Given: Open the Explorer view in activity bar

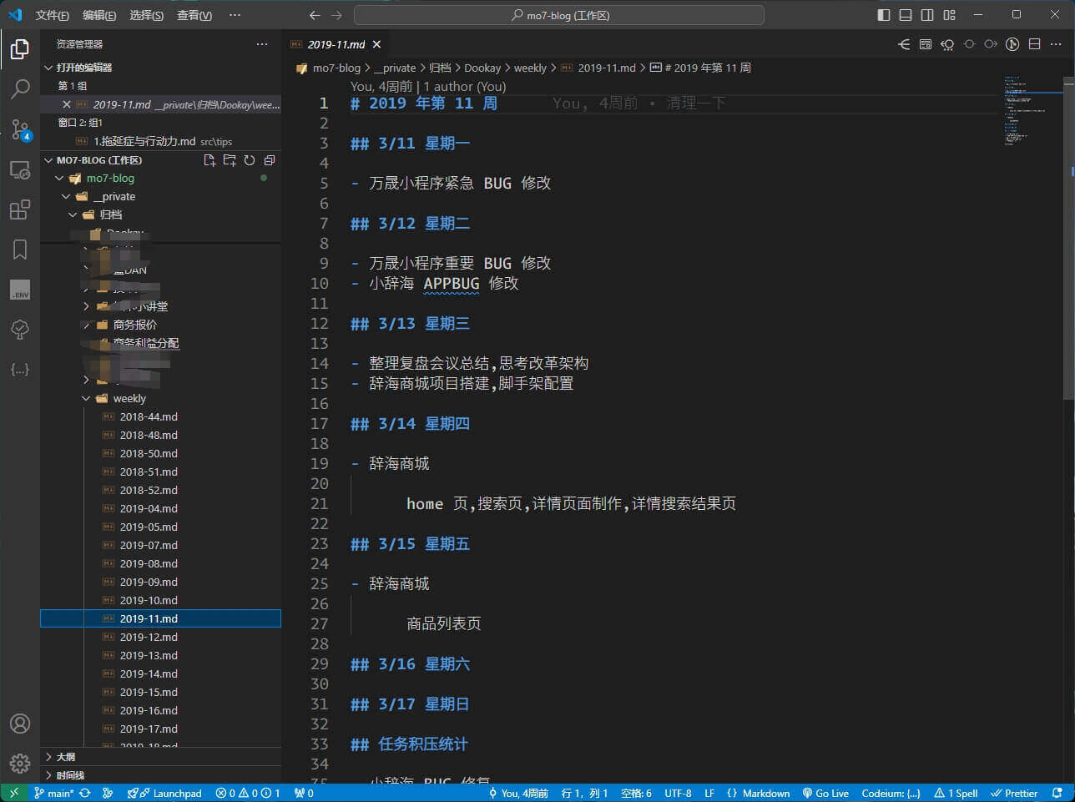Looking at the screenshot, I should tap(20, 49).
